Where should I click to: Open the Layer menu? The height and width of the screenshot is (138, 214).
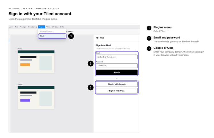pyautogui.click(x=11, y=27)
